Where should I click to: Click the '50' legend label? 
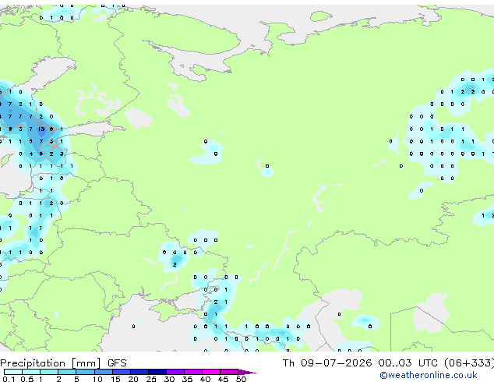[241, 379]
